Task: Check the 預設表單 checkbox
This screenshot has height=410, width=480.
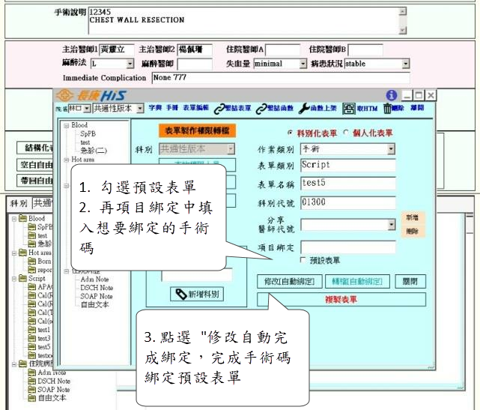Action: coord(303,261)
